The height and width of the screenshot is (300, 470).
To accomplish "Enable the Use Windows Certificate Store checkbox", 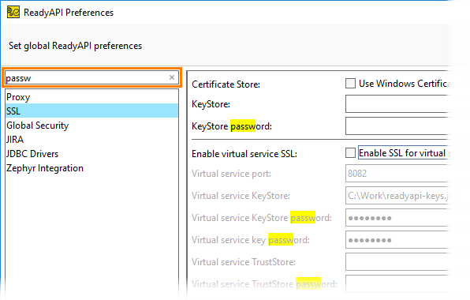I will point(350,84).
